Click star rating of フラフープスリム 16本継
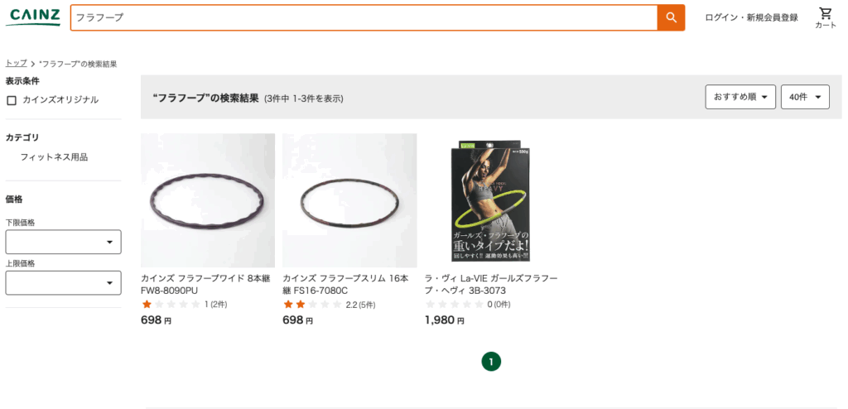The image size is (848, 409). pyautogui.click(x=312, y=305)
